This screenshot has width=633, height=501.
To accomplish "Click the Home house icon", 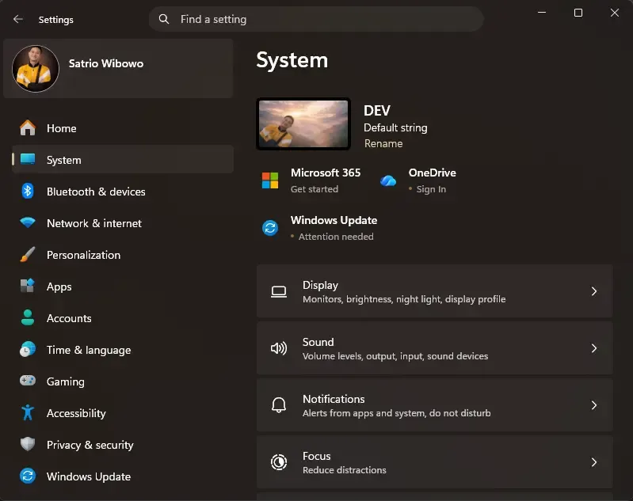I will coord(28,128).
